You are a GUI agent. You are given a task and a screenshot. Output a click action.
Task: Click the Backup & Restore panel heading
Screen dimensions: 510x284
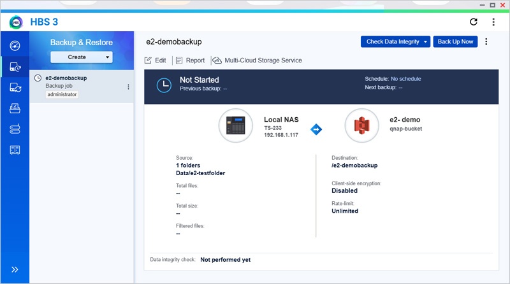pyautogui.click(x=82, y=43)
